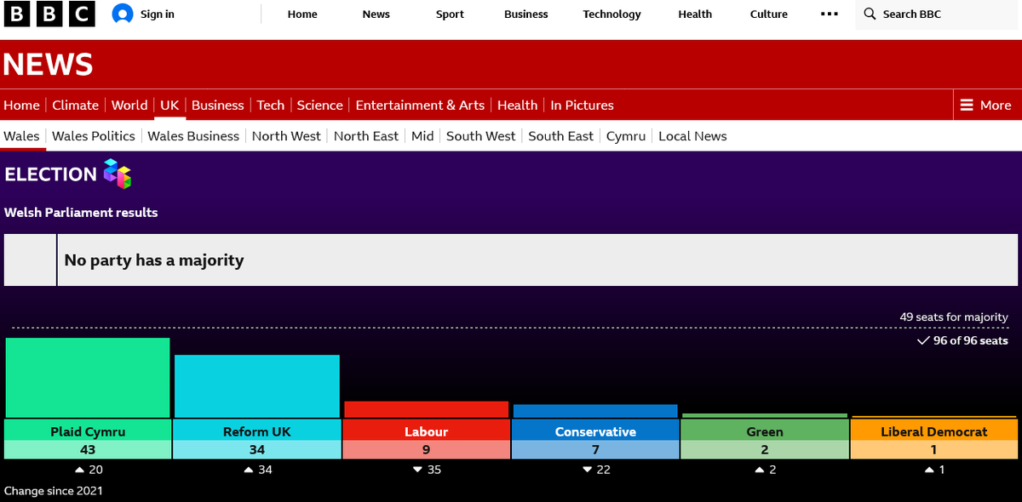The image size is (1022, 502).
Task: Click the Reform UK party label
Action: pos(257,431)
